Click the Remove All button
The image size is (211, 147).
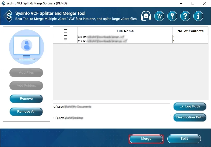(x=26, y=112)
